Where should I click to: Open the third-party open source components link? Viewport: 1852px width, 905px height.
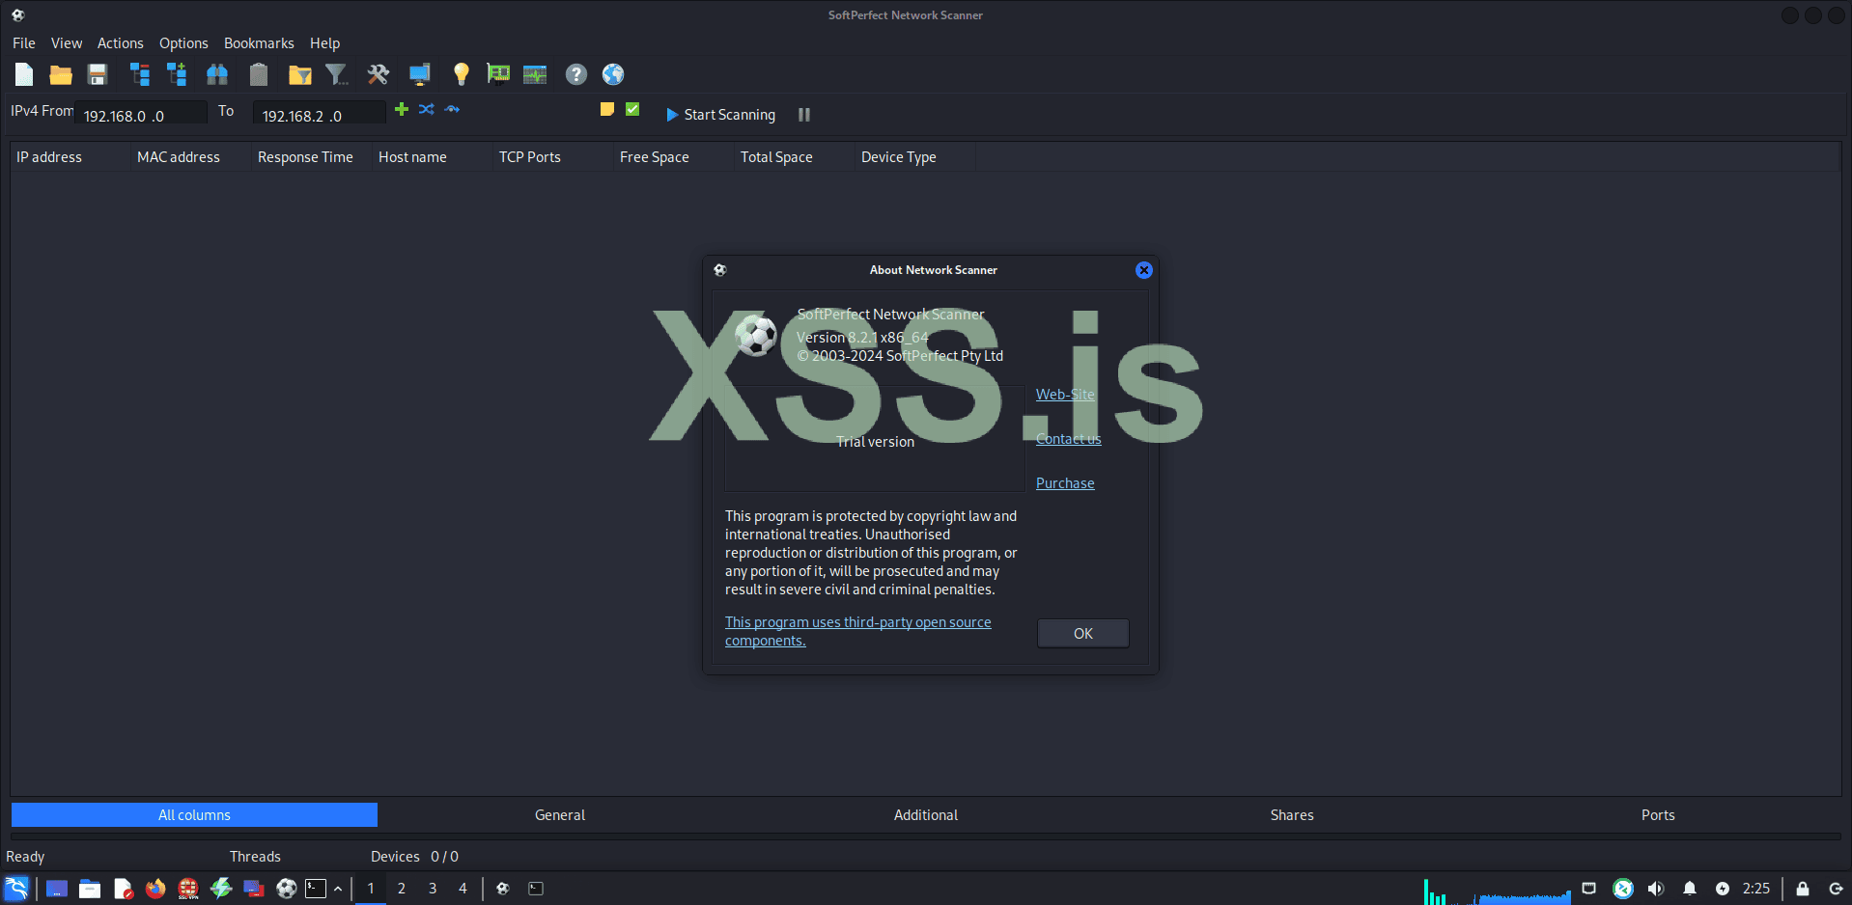(858, 631)
